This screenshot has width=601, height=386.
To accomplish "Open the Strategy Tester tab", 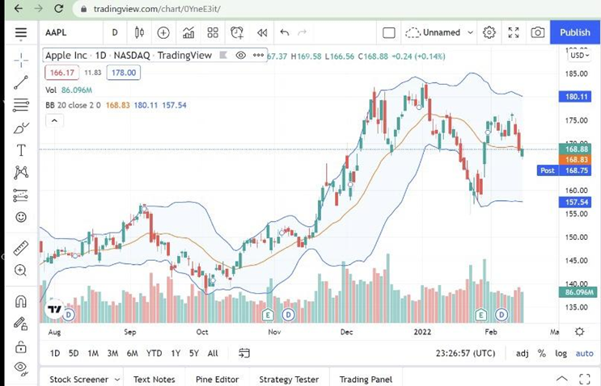I will [289, 379].
